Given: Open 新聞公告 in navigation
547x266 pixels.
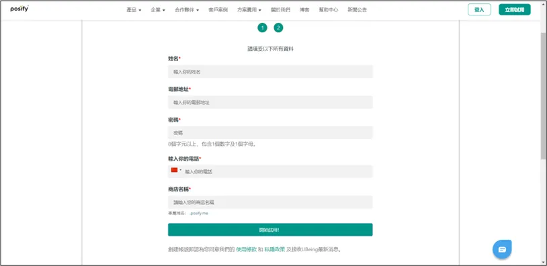Looking at the screenshot, I should click(357, 10).
